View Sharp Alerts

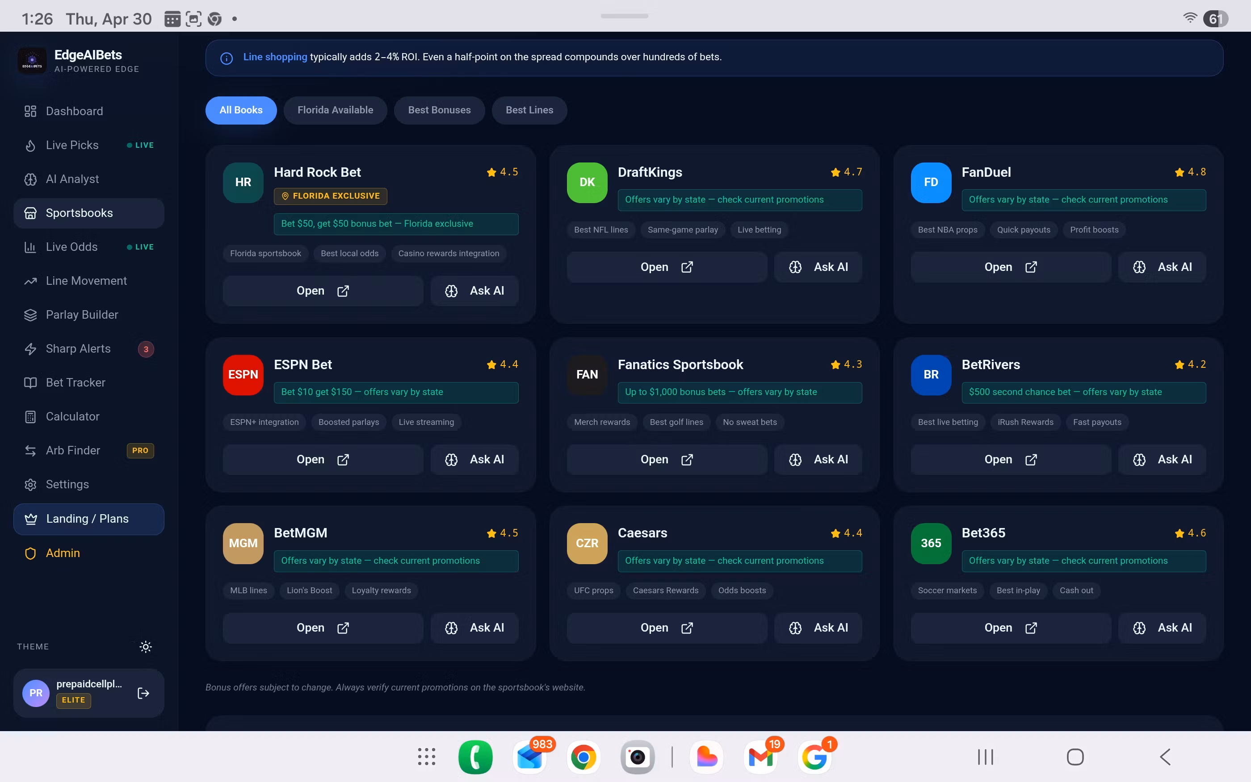[88, 349]
